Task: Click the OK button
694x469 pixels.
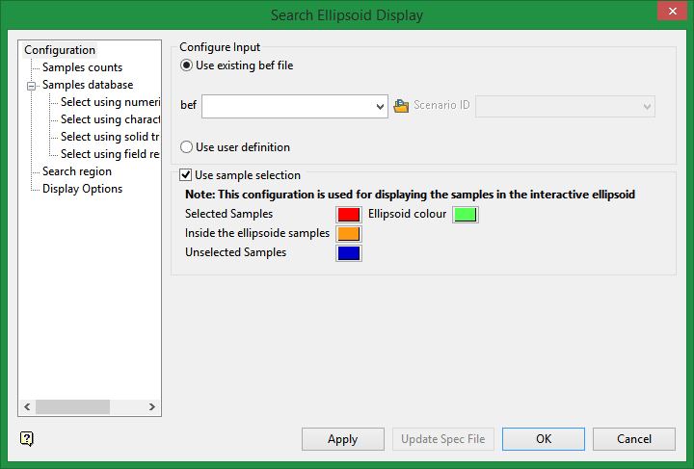Action: coord(544,439)
